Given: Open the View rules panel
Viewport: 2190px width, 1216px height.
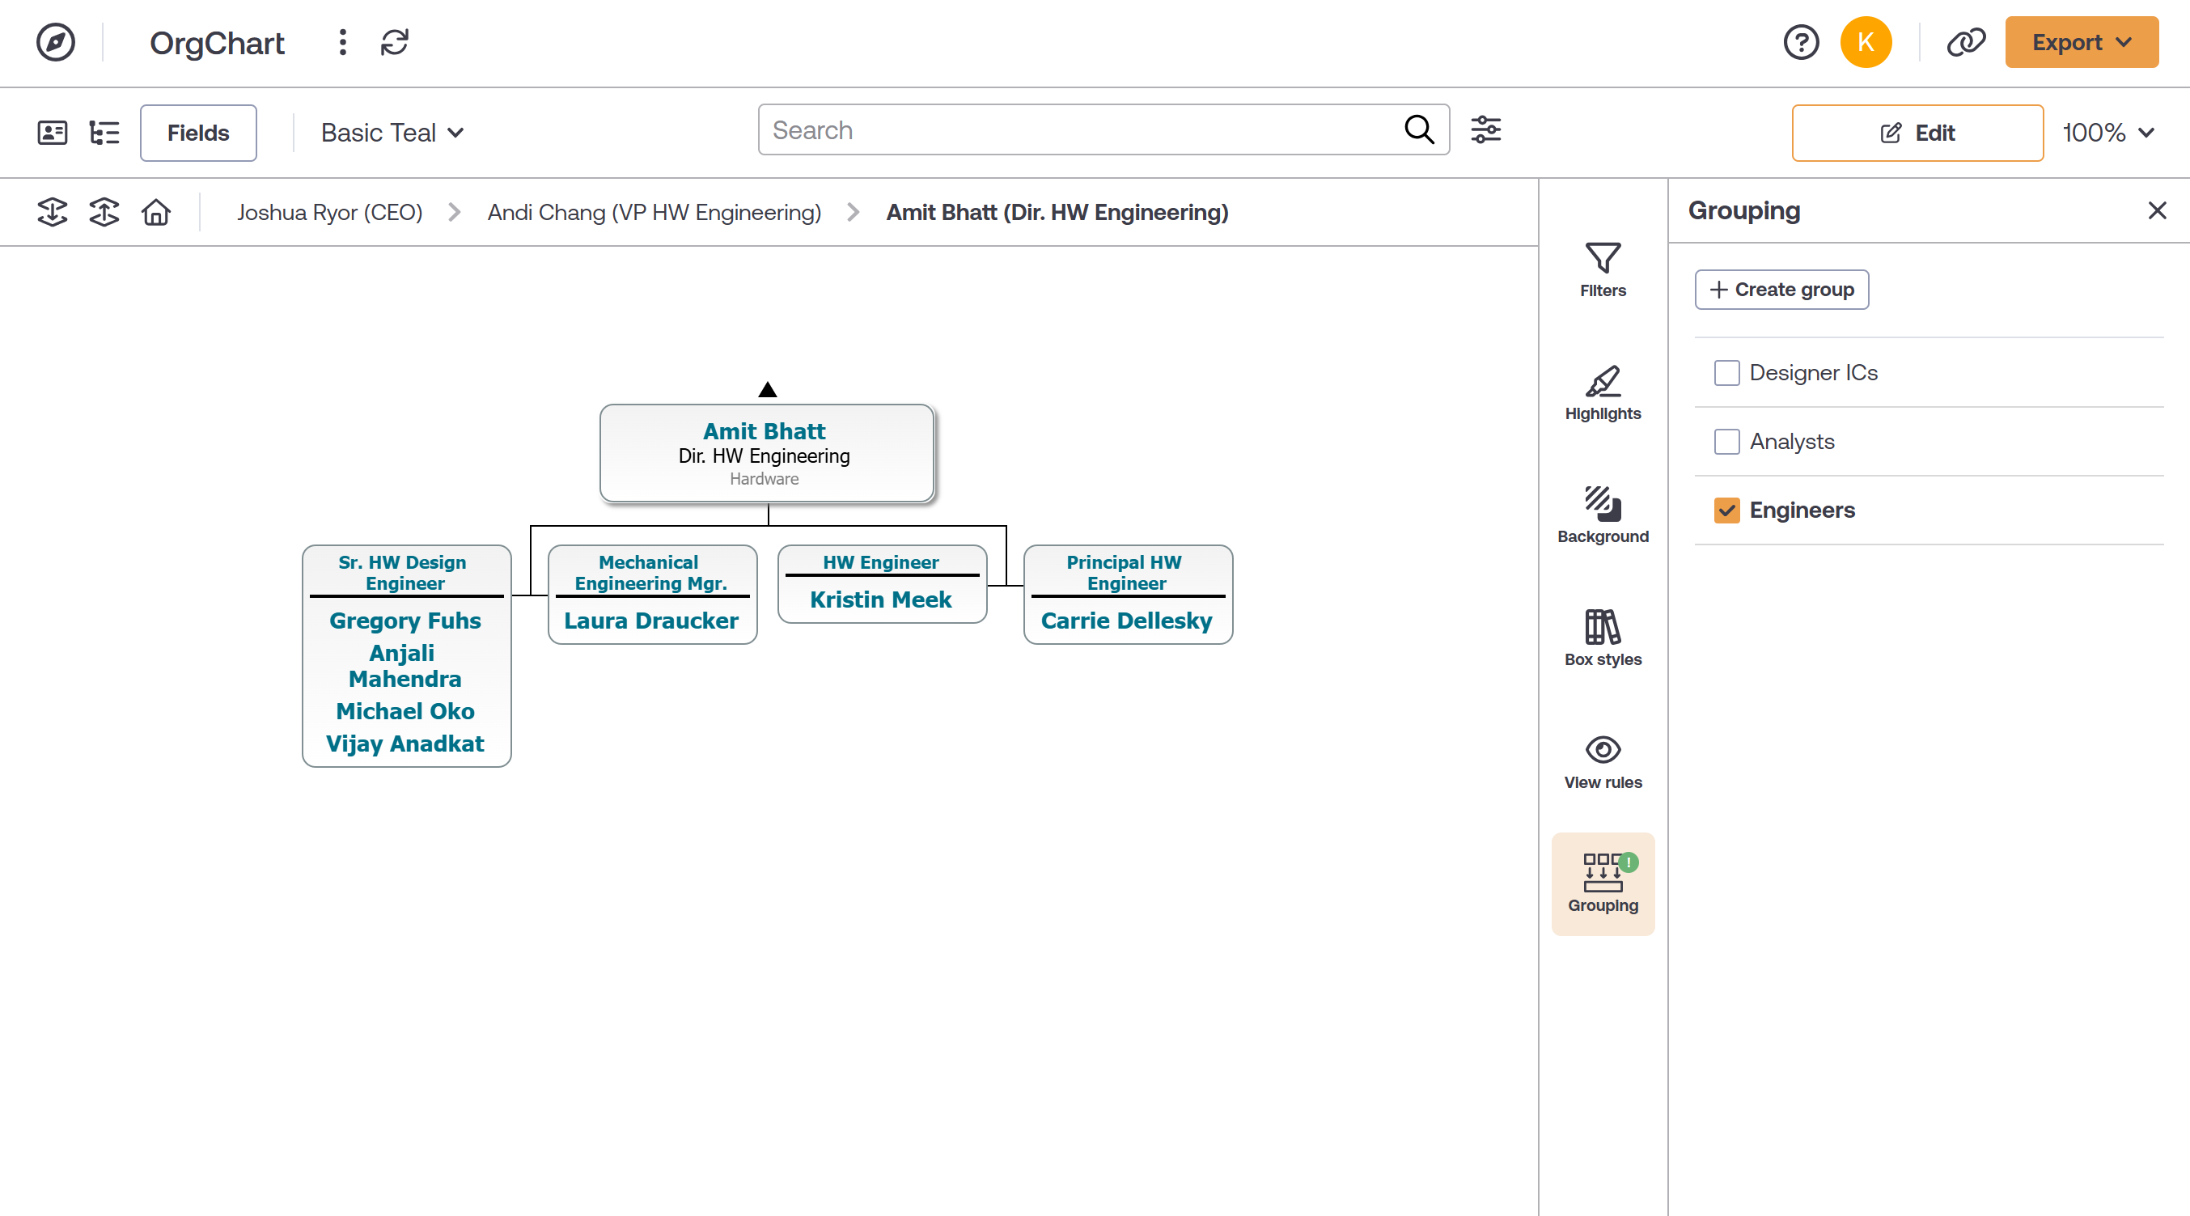Looking at the screenshot, I should coord(1602,760).
